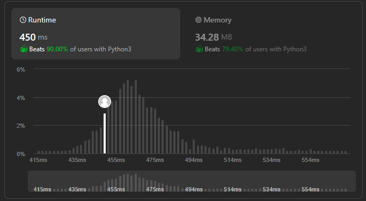366x201 pixels.
Task: Click the green 79.40% beats percentage
Action: pyautogui.click(x=232, y=49)
